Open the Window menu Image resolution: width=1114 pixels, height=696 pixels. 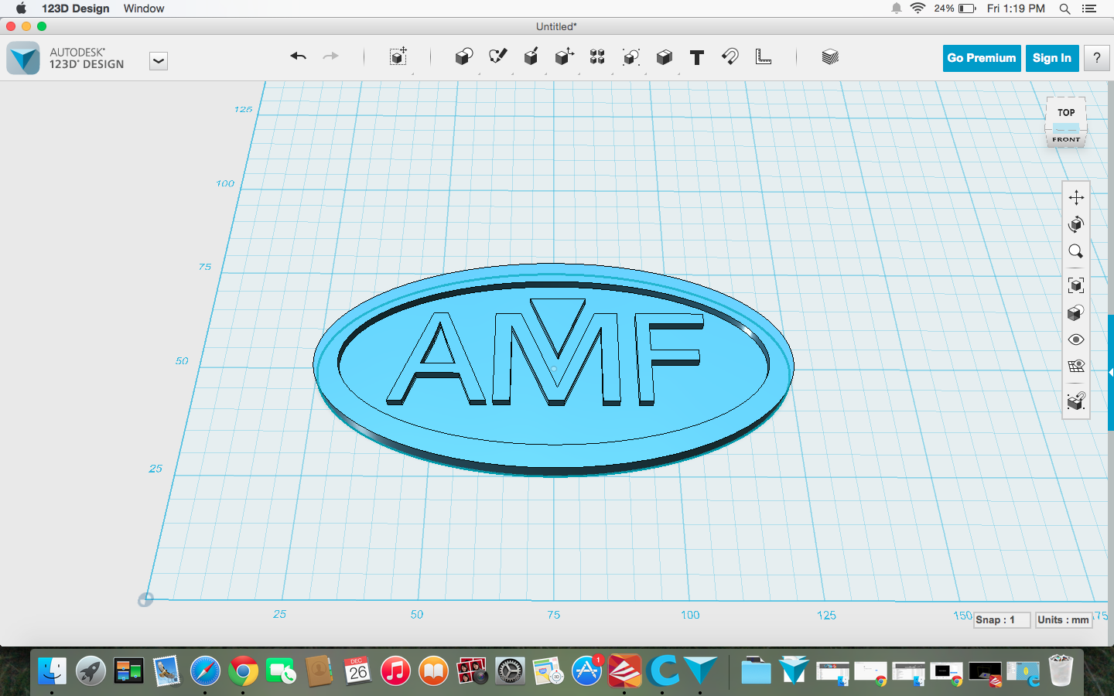click(x=144, y=9)
